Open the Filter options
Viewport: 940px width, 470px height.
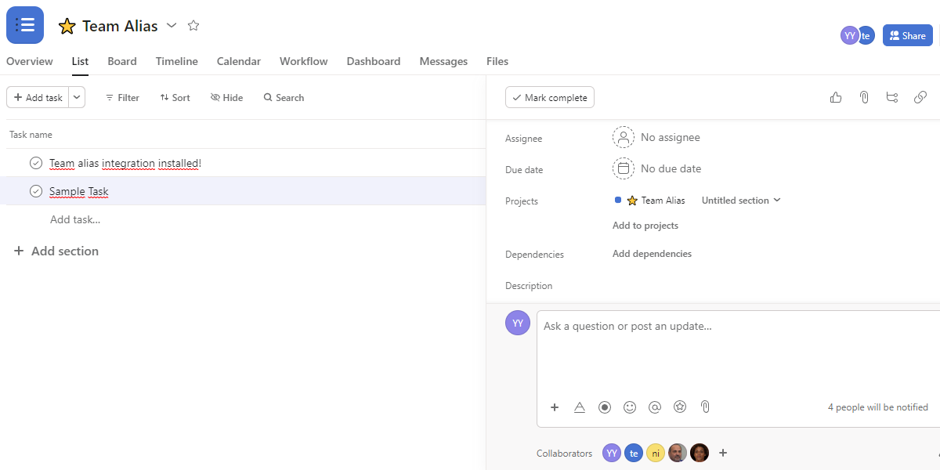(x=122, y=98)
